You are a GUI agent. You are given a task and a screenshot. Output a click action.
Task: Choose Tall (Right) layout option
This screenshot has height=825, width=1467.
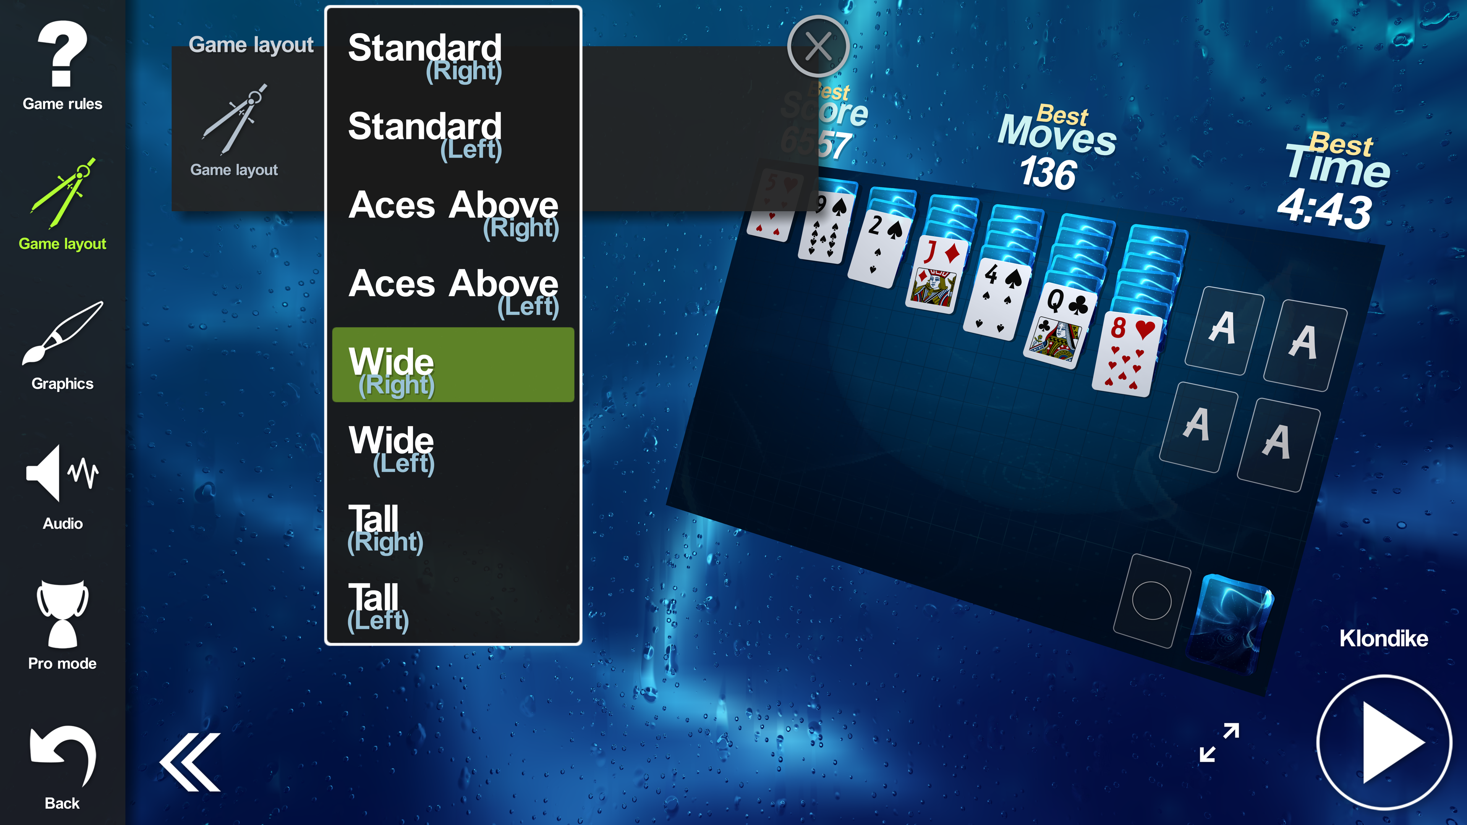pos(453,527)
